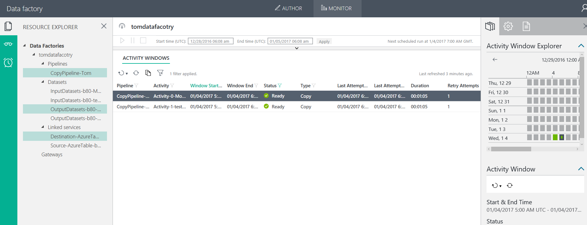Click the user account icon at top right
The height and width of the screenshot is (225, 587).
point(584,8)
